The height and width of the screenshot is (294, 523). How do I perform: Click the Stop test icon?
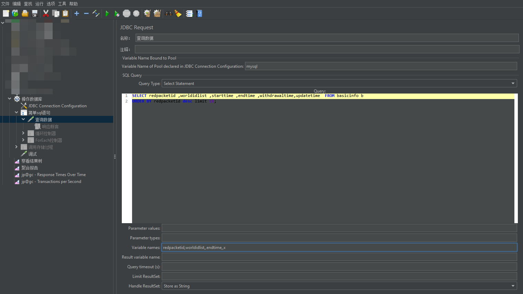pyautogui.click(x=127, y=13)
